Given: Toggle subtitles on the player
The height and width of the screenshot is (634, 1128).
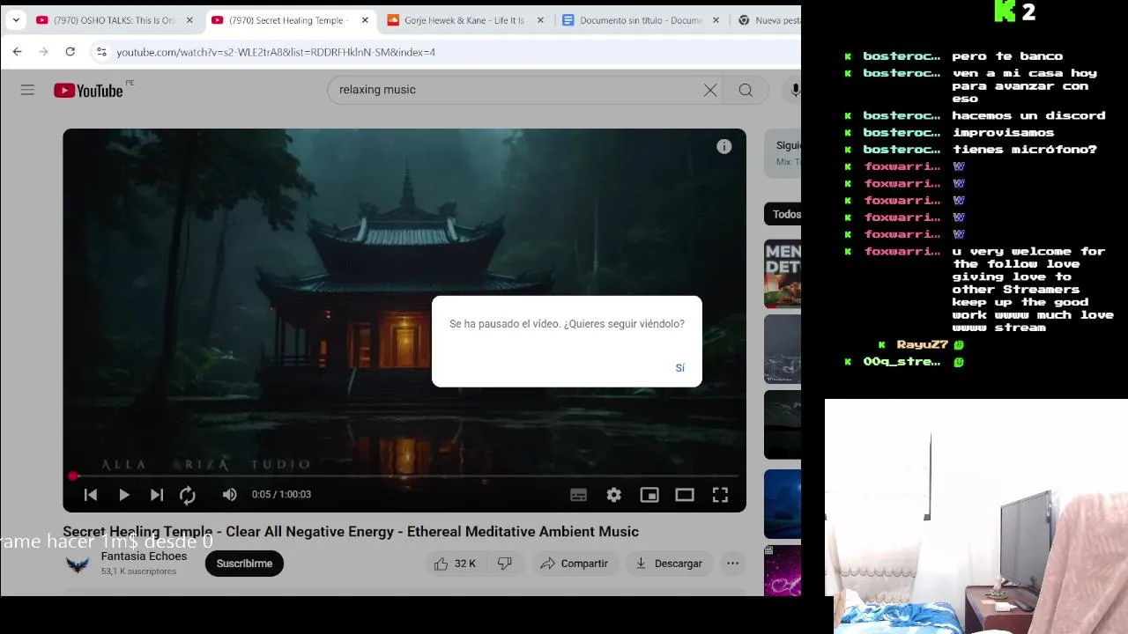Looking at the screenshot, I should point(578,495).
